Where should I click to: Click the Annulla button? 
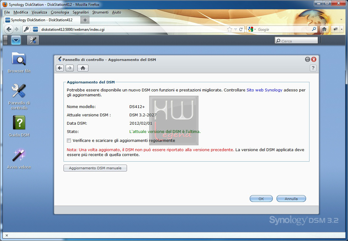click(291, 199)
